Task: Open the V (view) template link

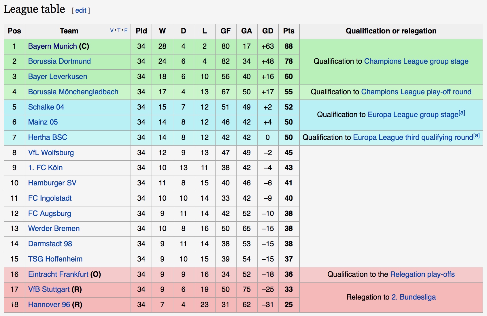Action: click(x=112, y=31)
